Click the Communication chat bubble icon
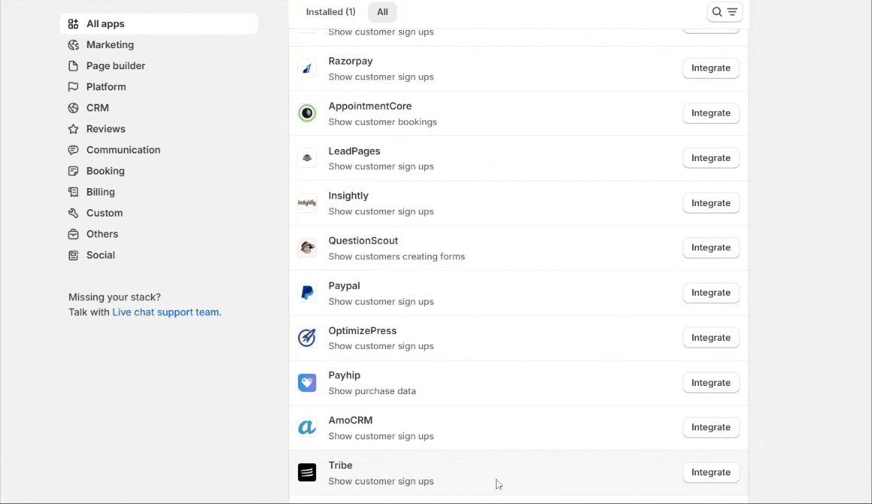872x504 pixels. [x=73, y=150]
